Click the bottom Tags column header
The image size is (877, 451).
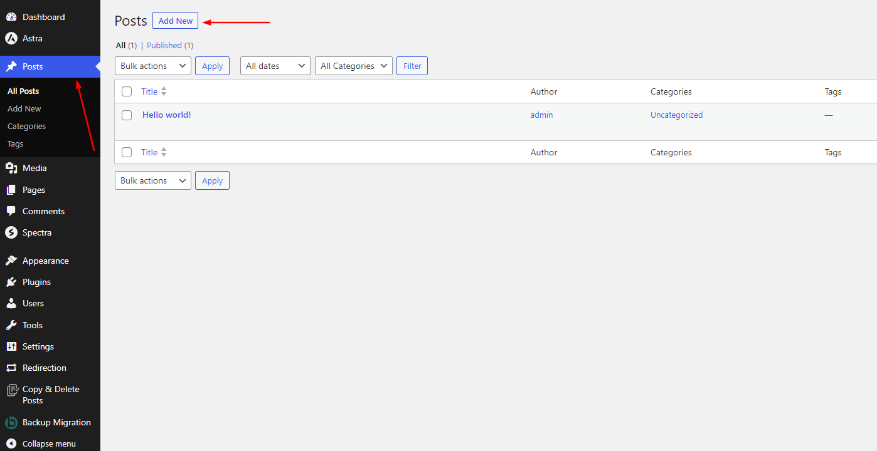pyautogui.click(x=833, y=152)
